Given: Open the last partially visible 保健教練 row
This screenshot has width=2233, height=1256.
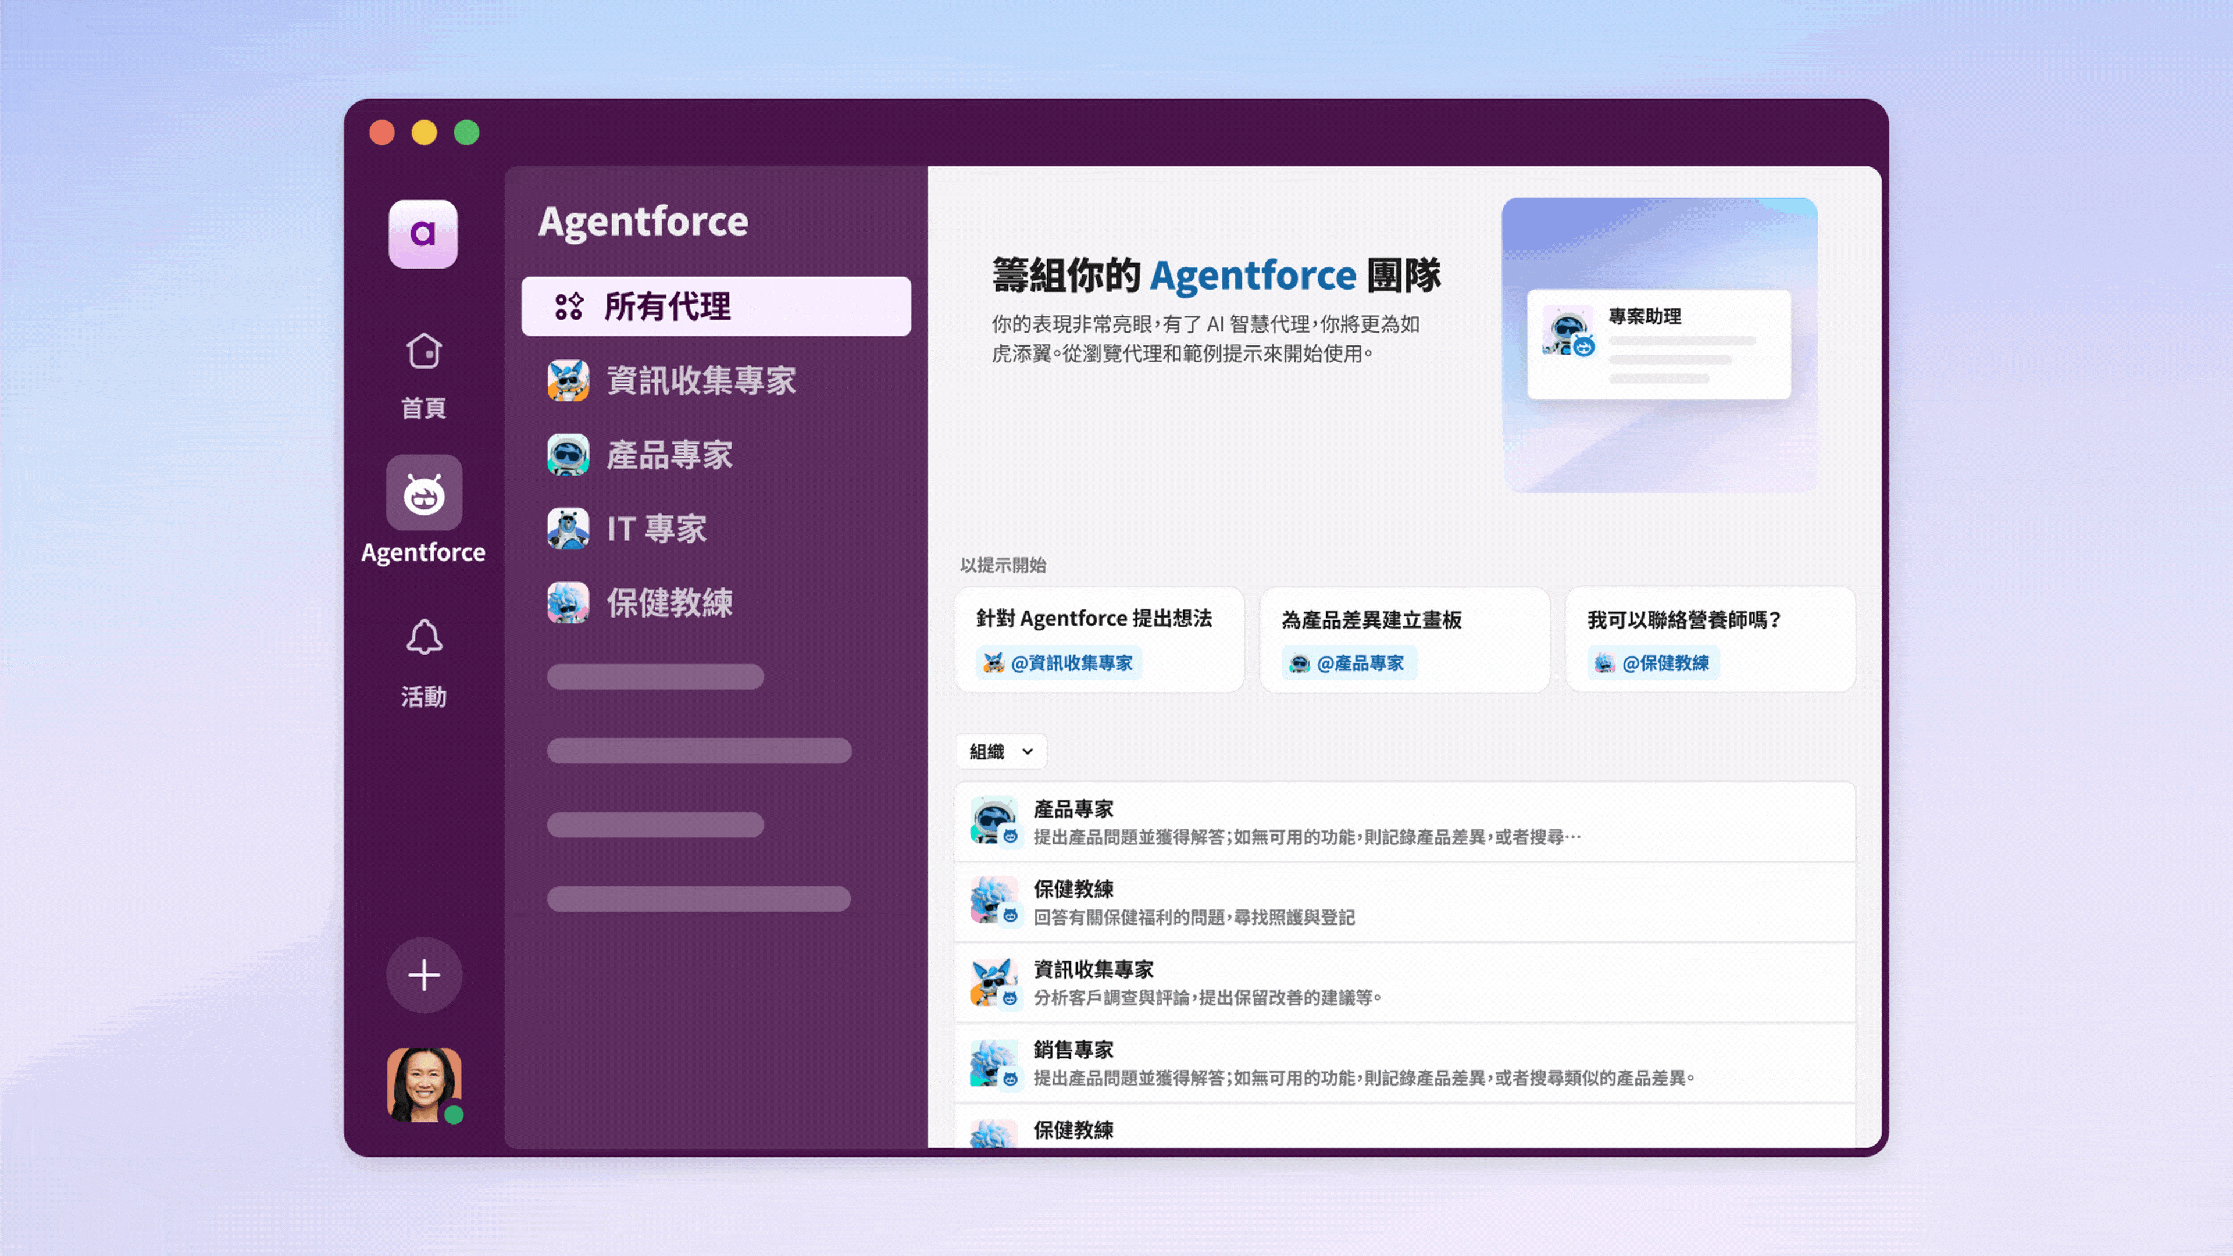Looking at the screenshot, I should click(1404, 1127).
